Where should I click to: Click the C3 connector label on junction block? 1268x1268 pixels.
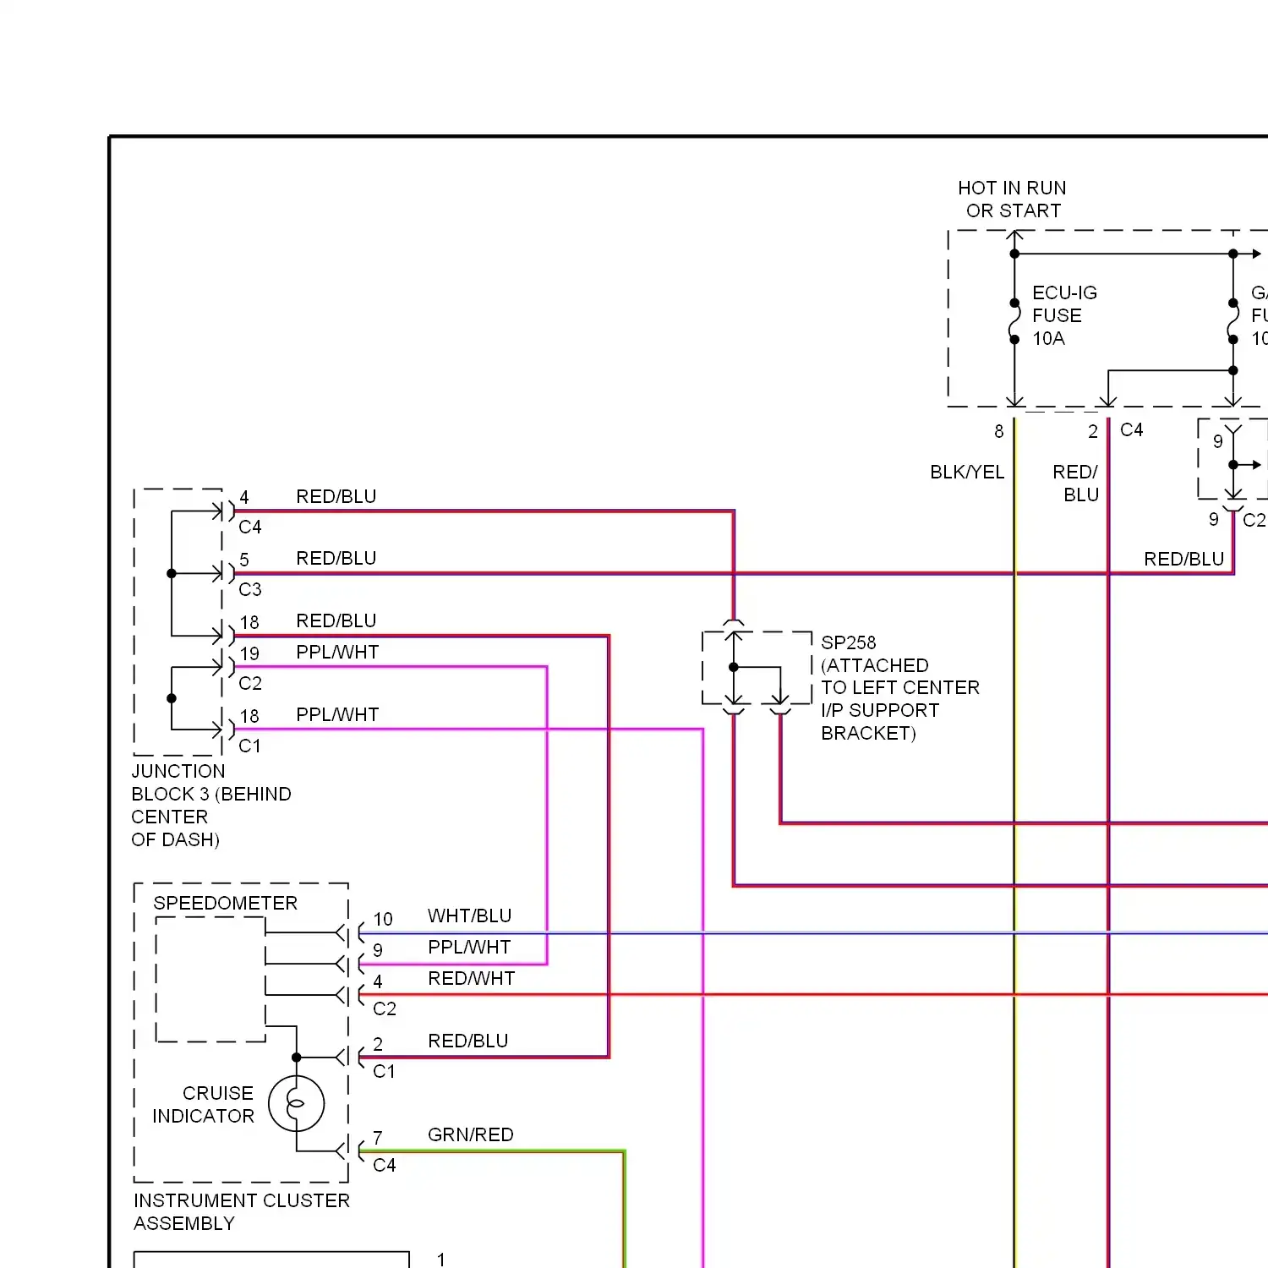pos(249,589)
